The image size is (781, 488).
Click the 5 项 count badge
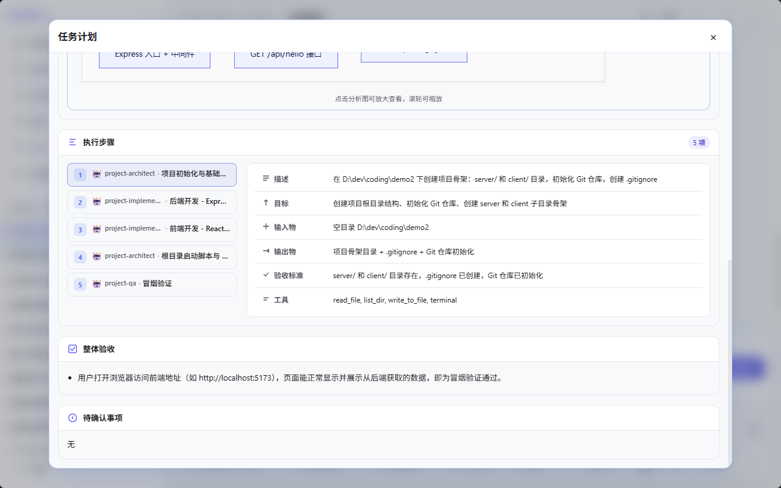699,143
